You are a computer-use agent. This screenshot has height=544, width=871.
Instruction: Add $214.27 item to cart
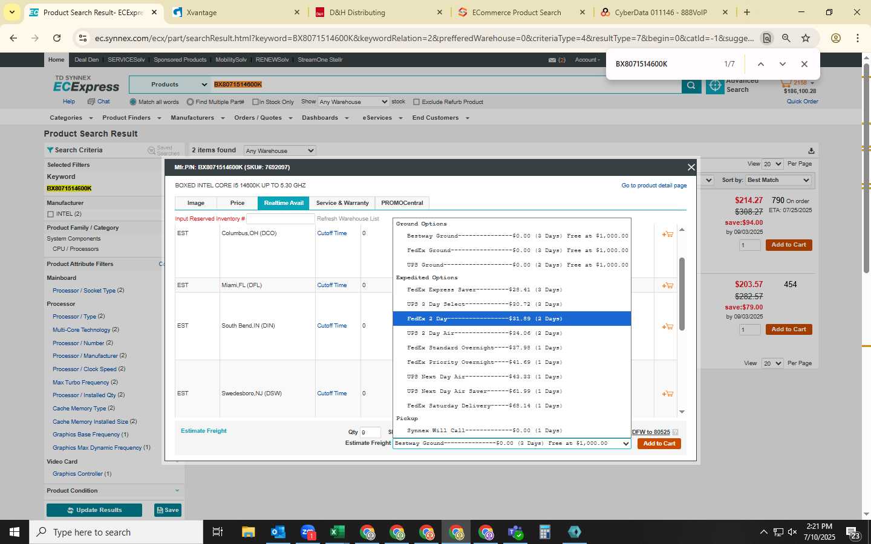789,245
